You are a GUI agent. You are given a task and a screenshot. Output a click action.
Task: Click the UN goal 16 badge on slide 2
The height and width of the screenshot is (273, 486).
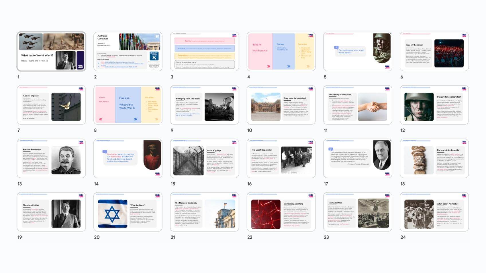(x=154, y=56)
